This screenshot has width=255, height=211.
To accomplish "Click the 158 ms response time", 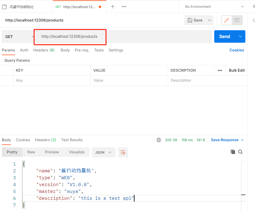I will pyautogui.click(x=187, y=140).
